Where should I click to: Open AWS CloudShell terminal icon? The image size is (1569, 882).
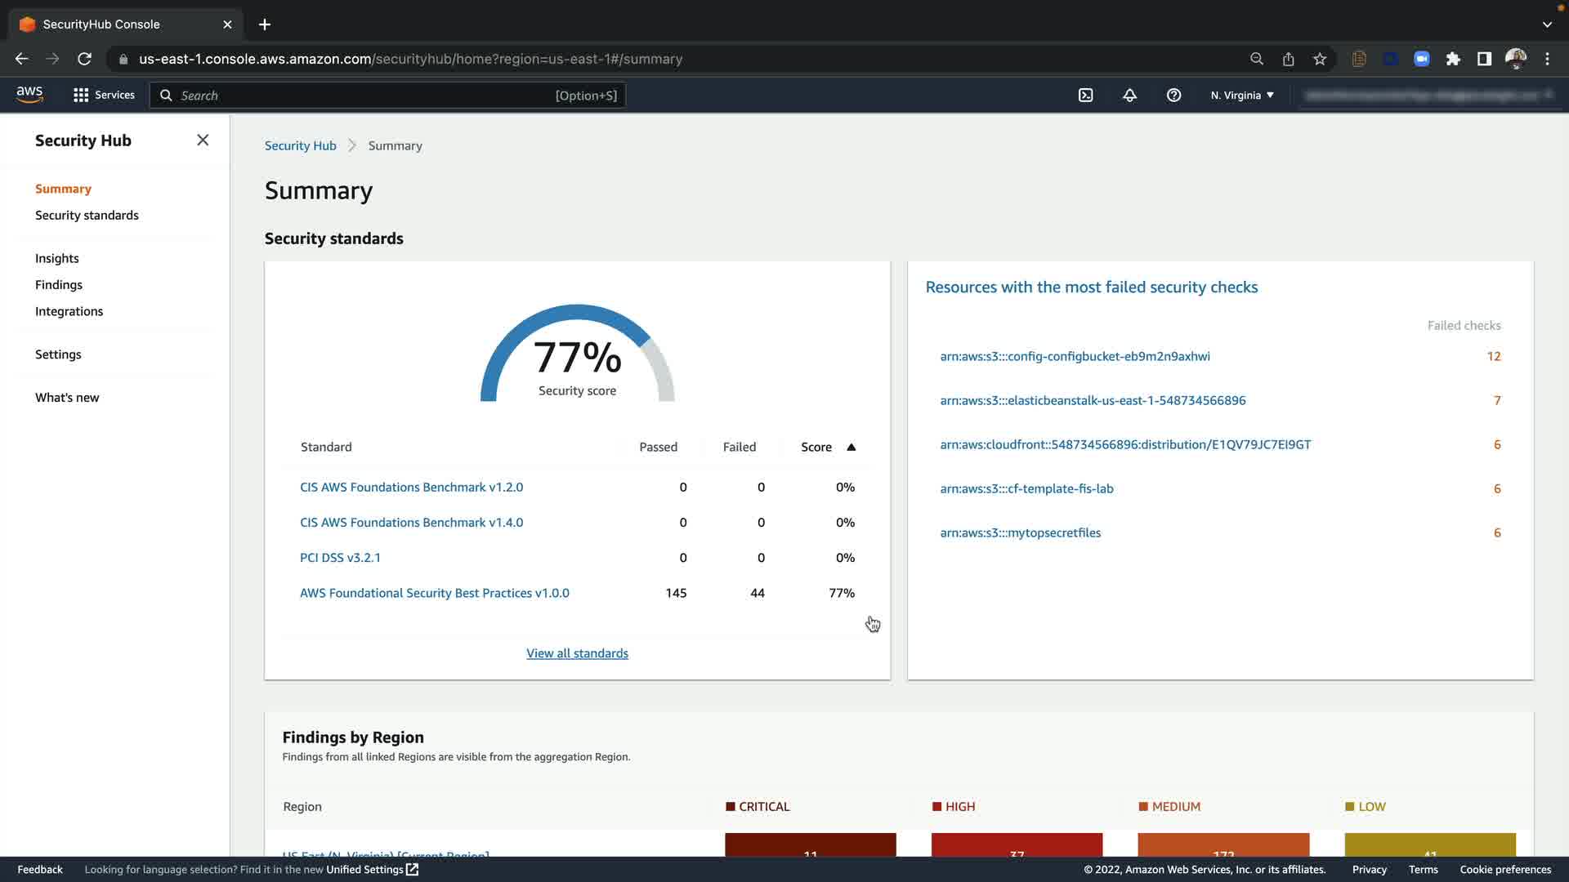coord(1085,96)
